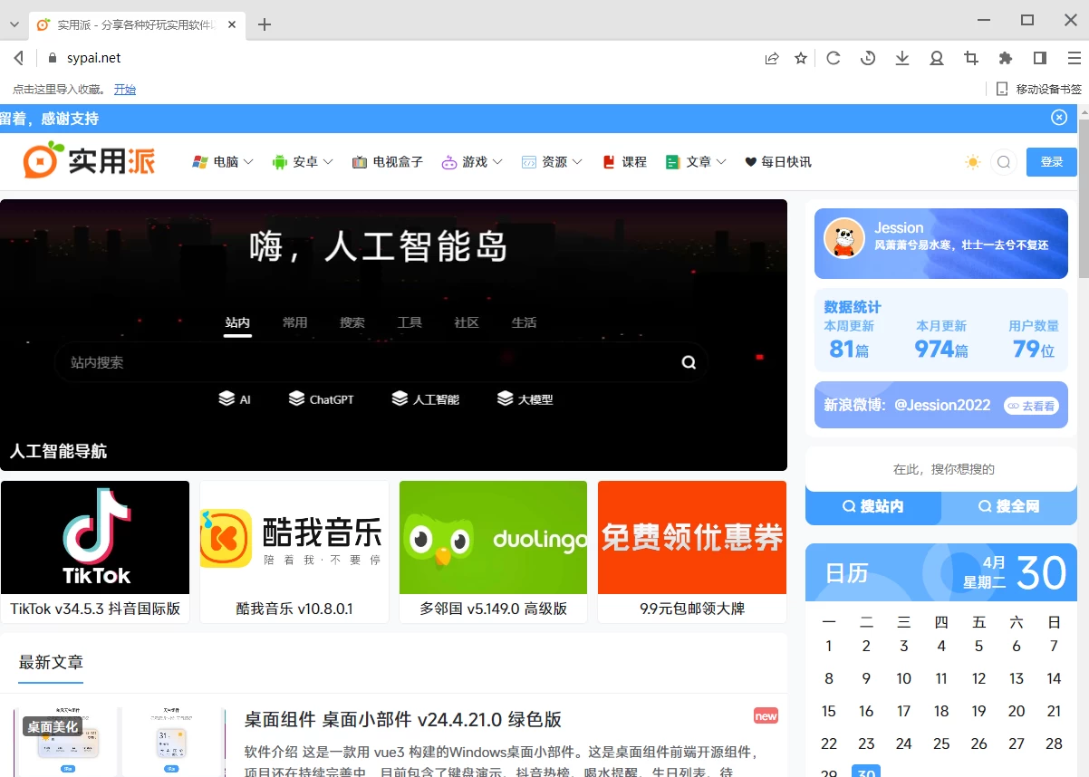The image size is (1089, 777).
Task: Expand the 安卓 dropdown menu
Action: point(303,162)
